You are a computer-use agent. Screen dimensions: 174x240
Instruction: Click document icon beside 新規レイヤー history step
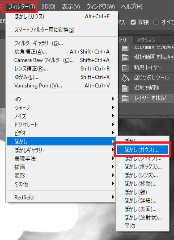click(x=125, y=68)
